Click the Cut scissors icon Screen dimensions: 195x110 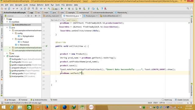point(22,9)
